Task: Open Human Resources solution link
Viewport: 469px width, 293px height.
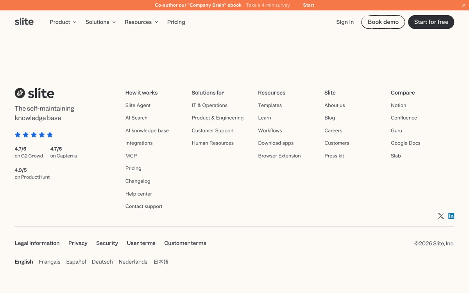Action: pos(213,143)
